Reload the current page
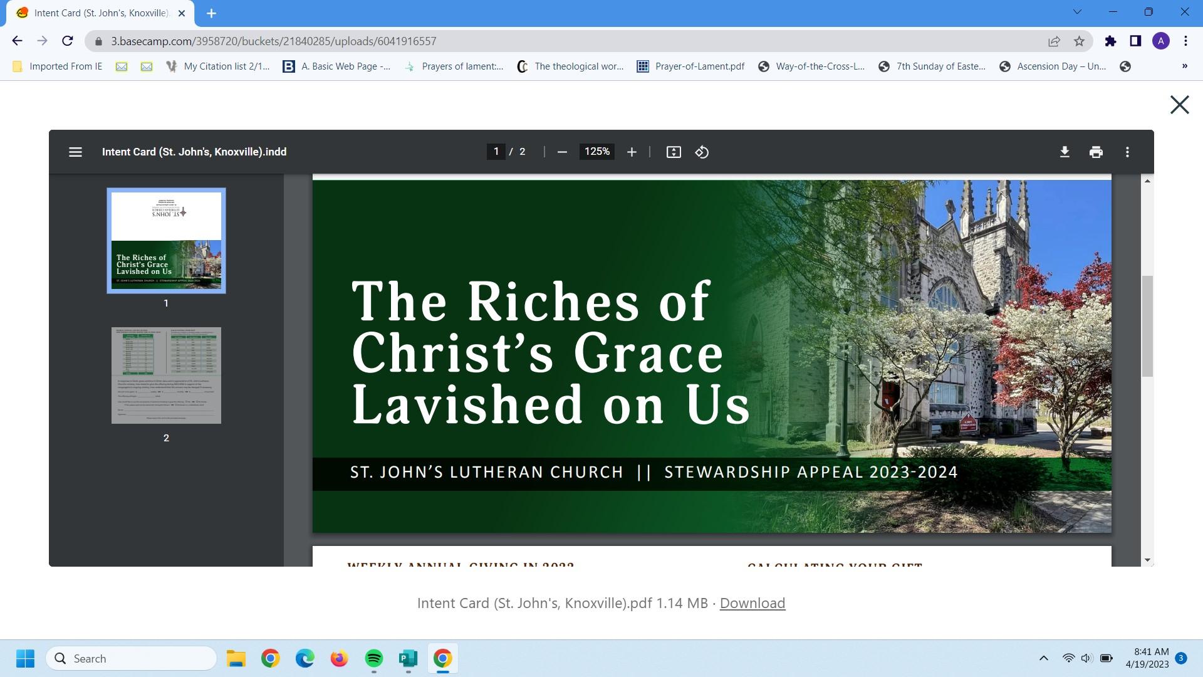The image size is (1203, 677). tap(68, 41)
